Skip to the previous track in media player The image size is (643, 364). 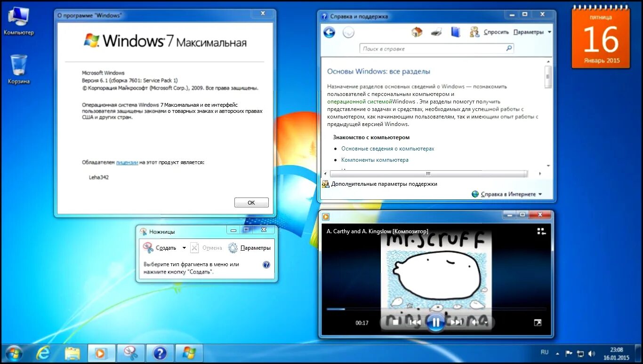[x=415, y=322]
